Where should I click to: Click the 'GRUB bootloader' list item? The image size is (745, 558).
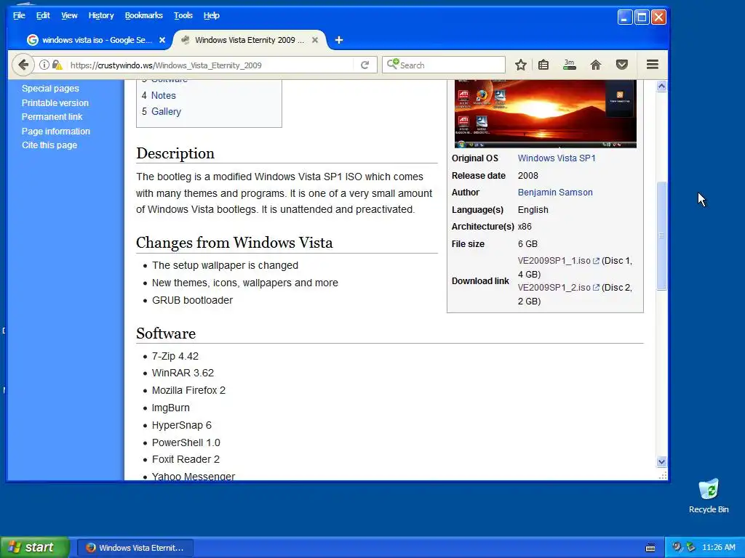pos(192,300)
